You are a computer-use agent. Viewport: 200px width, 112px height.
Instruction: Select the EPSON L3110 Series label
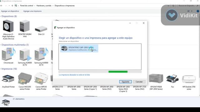coord(57,88)
